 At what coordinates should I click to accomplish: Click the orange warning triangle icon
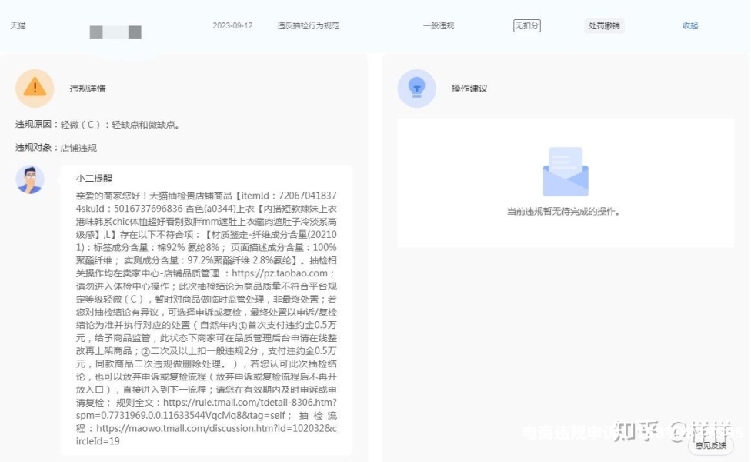coord(35,89)
